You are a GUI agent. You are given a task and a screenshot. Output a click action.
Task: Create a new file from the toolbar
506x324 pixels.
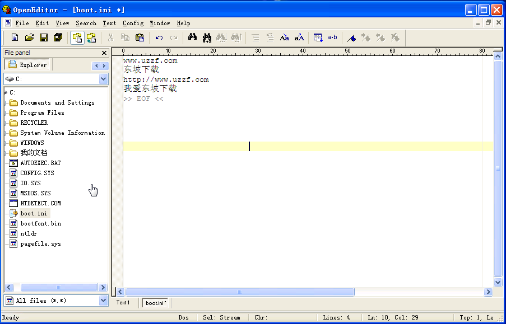click(15, 37)
